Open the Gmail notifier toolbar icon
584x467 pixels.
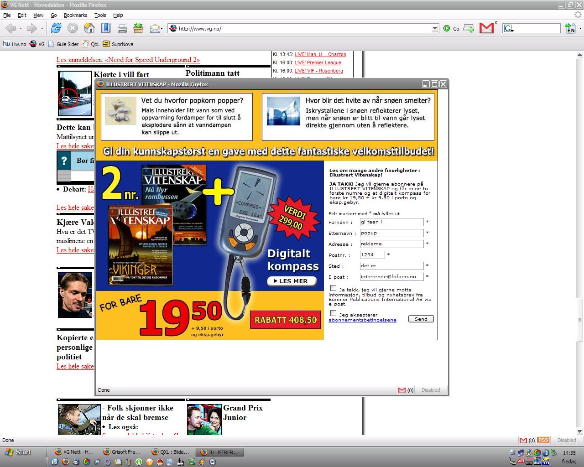(x=487, y=28)
